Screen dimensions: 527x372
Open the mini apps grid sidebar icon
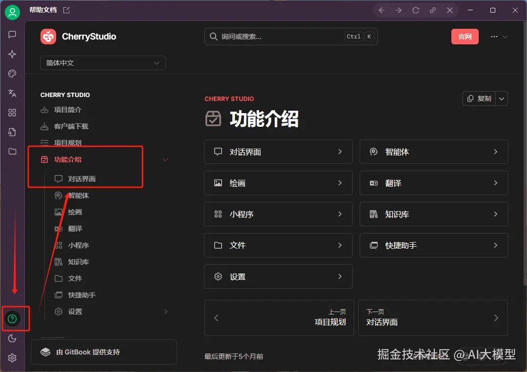[12, 113]
